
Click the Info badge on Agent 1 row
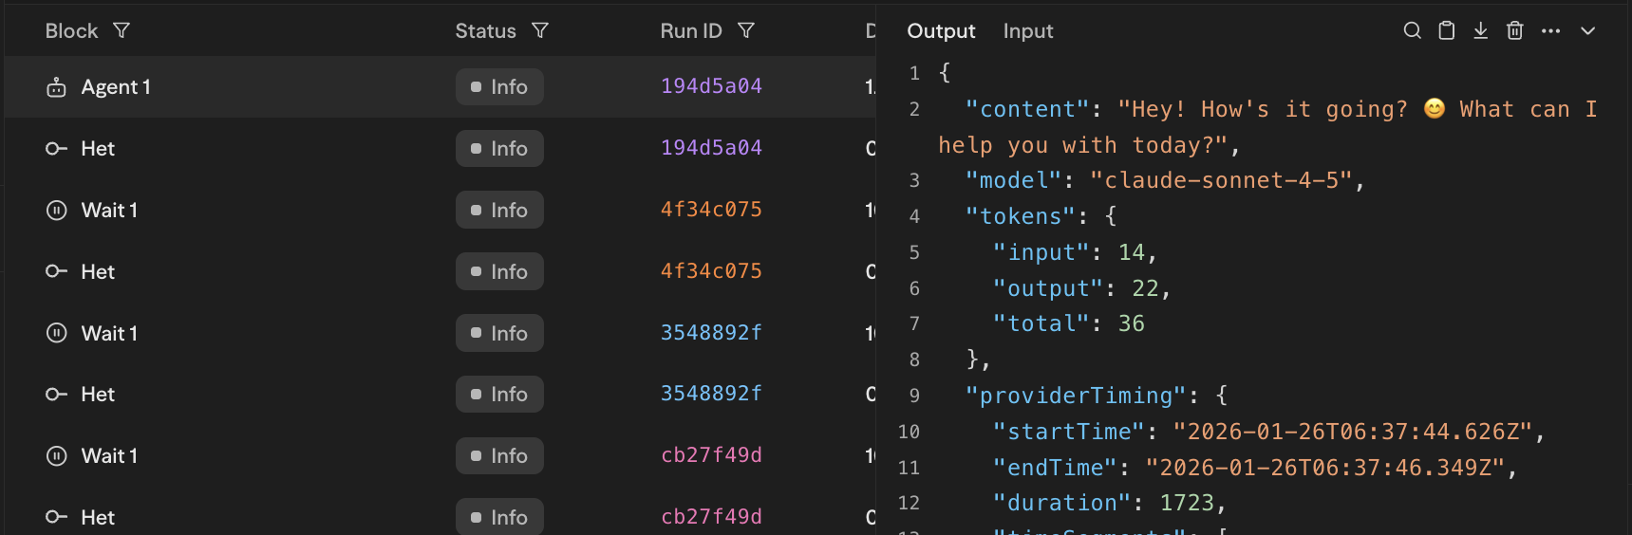pos(499,87)
